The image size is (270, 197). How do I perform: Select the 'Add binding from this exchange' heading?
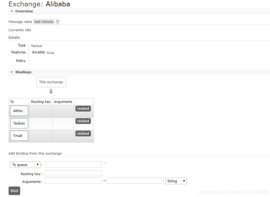[x=35, y=153]
